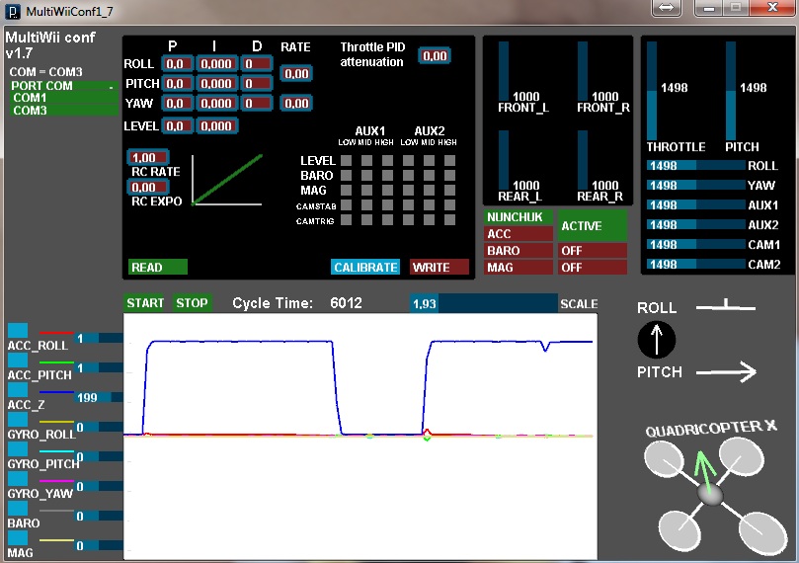Toggle ACC_Z graph visibility square
Viewport: 799px width, 563px height.
[18, 389]
